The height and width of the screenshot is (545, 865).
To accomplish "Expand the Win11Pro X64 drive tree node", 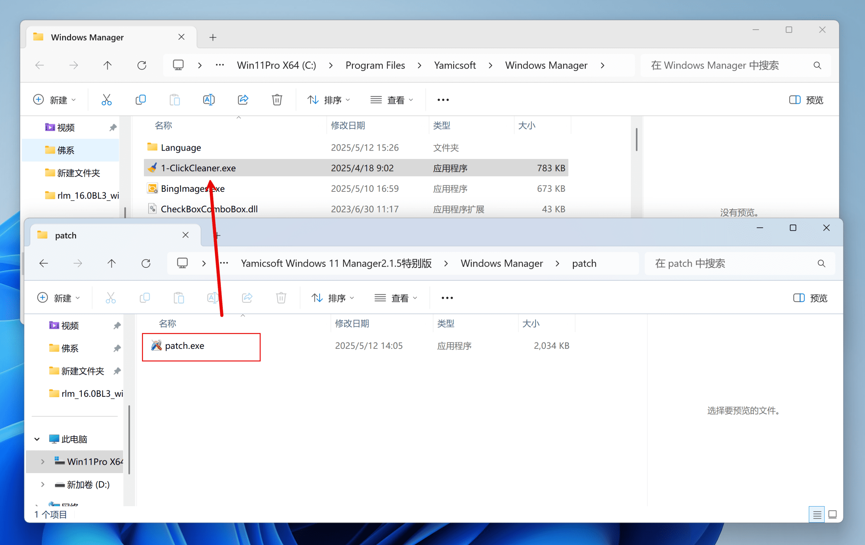I will tap(43, 462).
